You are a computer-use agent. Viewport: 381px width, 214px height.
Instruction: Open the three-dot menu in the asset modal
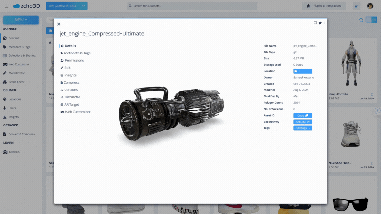324,23
